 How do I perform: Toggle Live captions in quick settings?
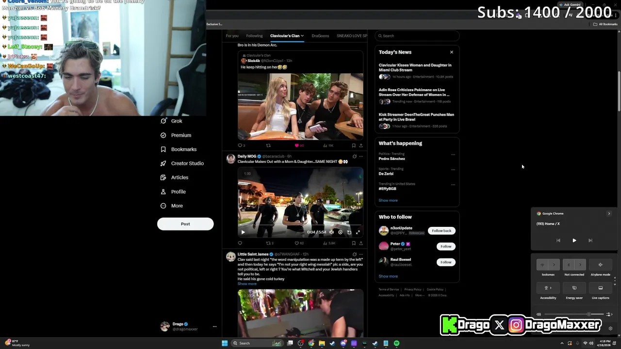click(600, 288)
